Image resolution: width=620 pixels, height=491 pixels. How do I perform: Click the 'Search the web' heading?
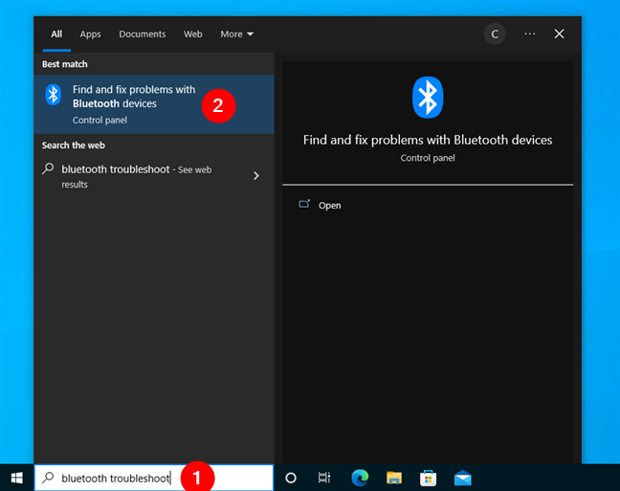(x=74, y=145)
